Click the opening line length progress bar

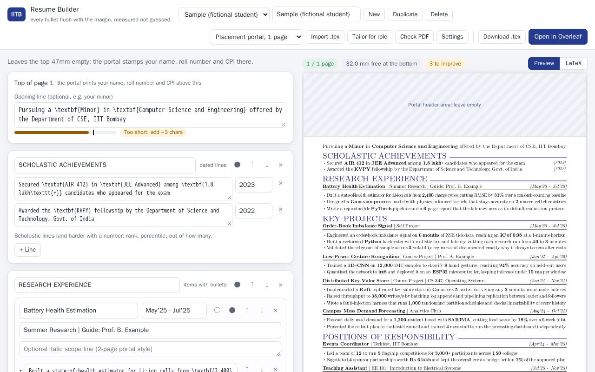click(66, 133)
